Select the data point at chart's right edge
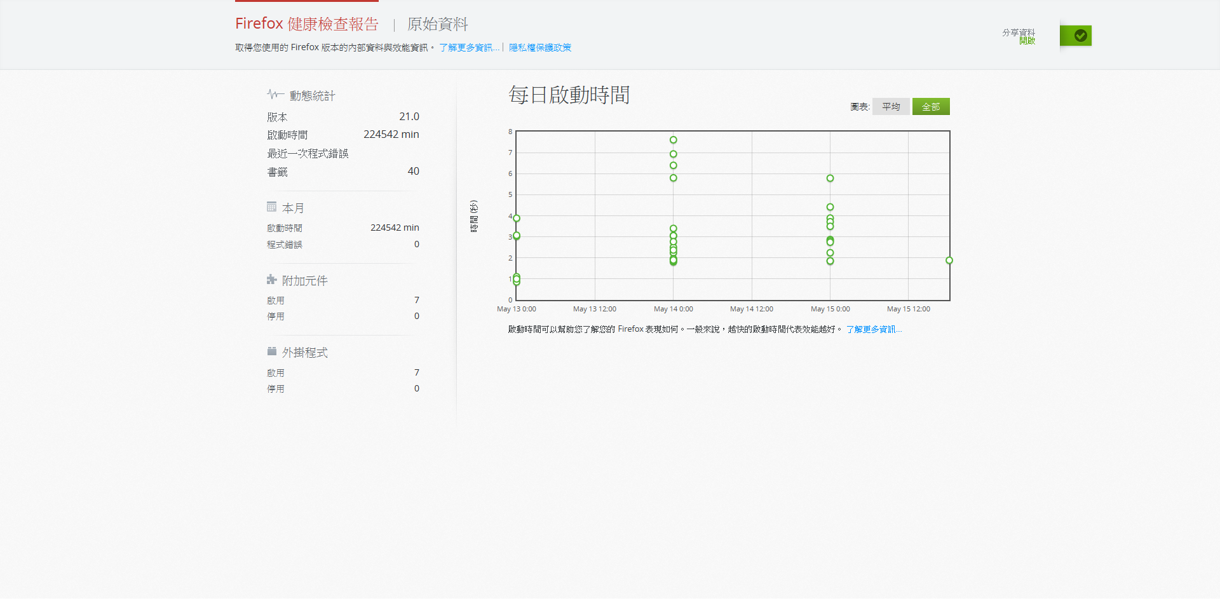 pos(949,261)
